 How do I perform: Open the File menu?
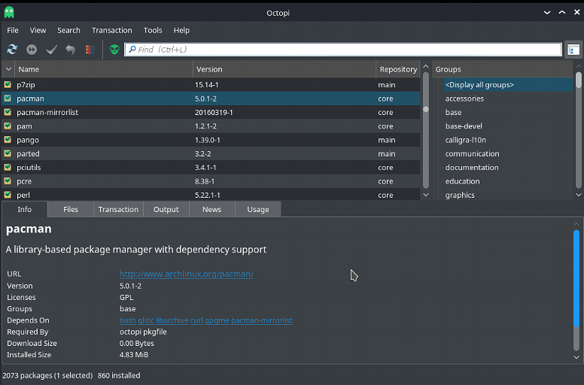click(x=13, y=30)
